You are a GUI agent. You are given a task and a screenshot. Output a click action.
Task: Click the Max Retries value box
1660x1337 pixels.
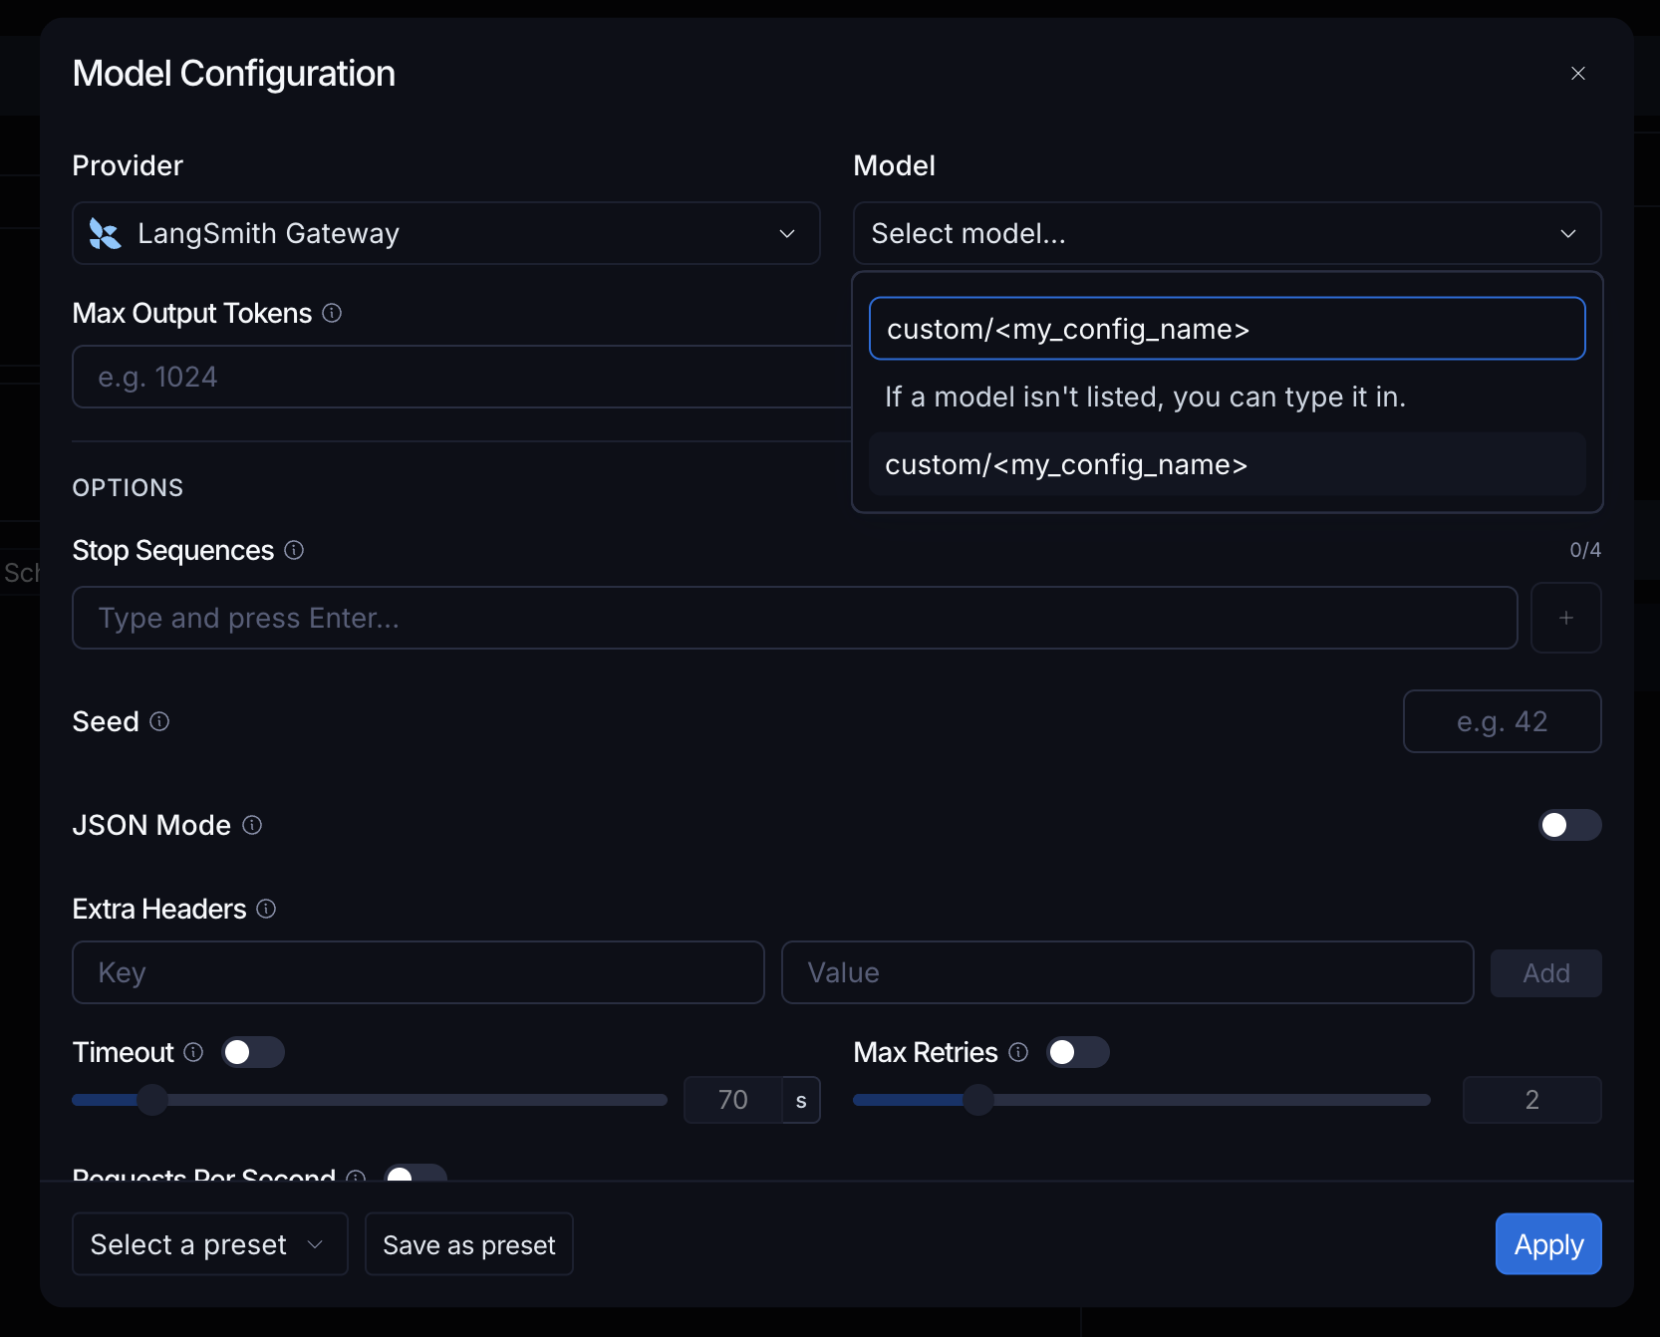click(x=1532, y=1100)
